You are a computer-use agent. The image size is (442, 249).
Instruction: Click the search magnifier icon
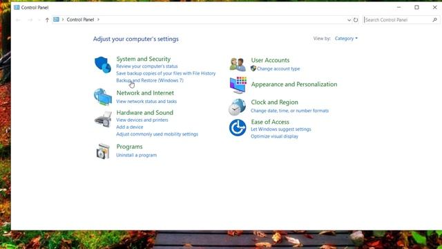coord(434,20)
